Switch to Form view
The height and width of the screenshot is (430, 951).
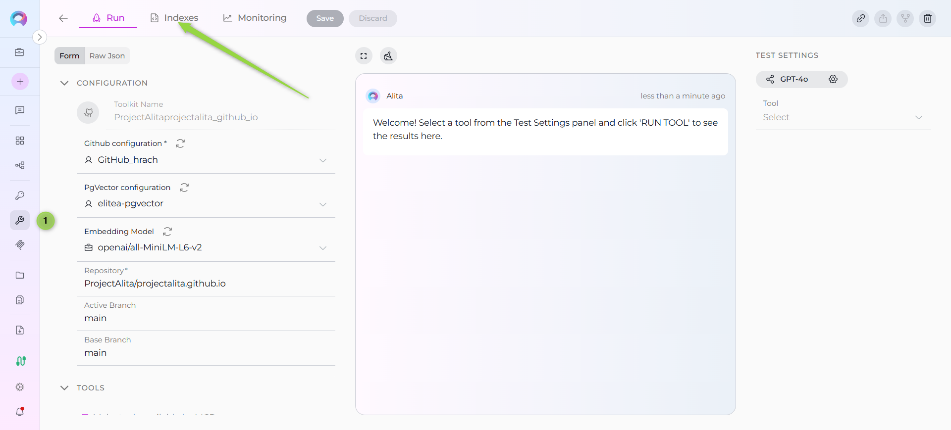pyautogui.click(x=69, y=56)
